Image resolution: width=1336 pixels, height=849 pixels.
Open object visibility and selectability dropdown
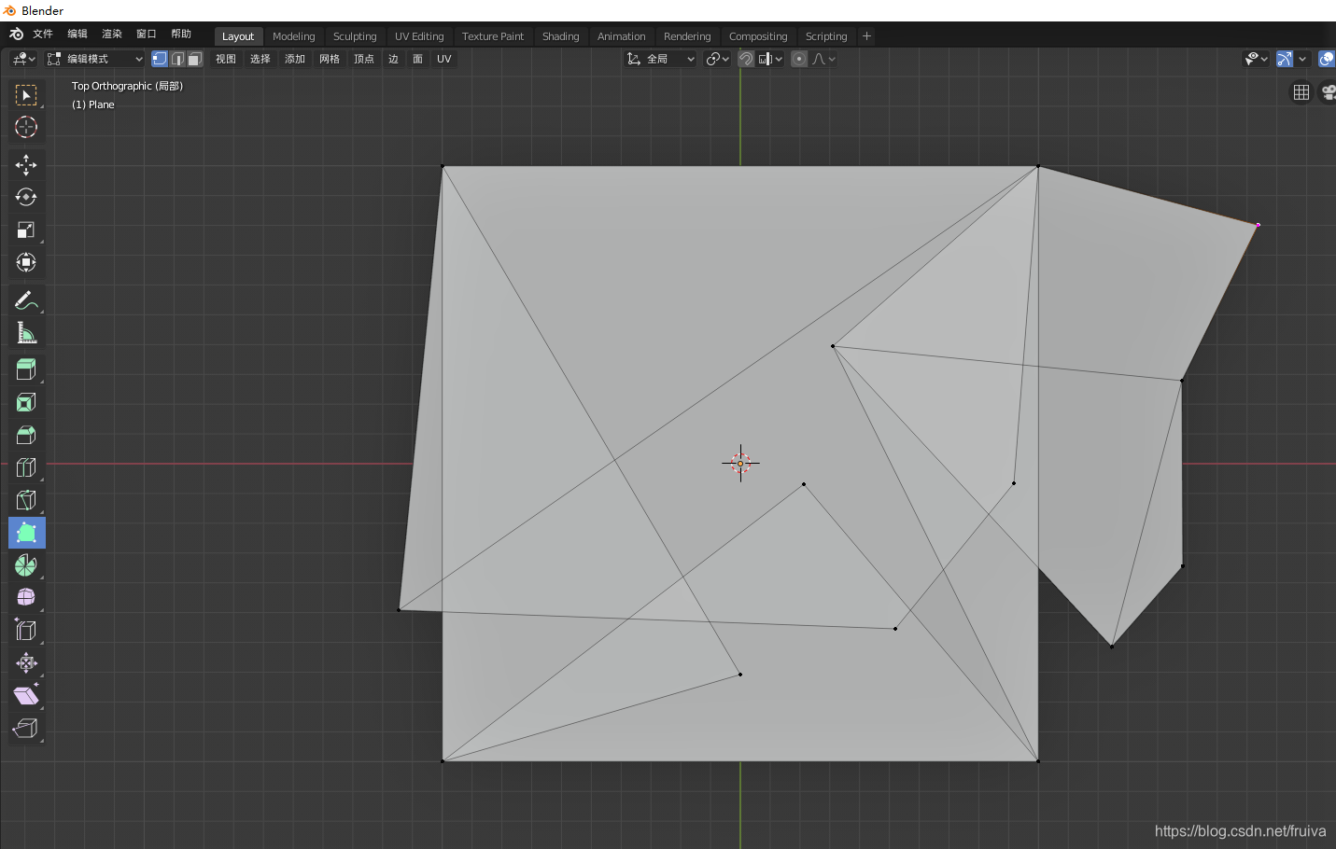click(1257, 59)
